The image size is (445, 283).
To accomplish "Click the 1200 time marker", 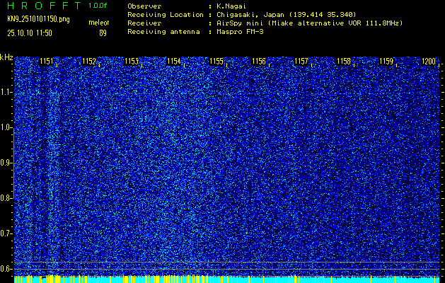I will pos(429,62).
